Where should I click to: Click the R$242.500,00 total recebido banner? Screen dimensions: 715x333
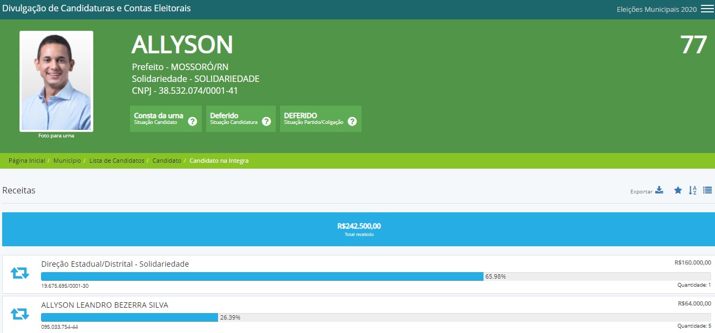click(x=359, y=230)
